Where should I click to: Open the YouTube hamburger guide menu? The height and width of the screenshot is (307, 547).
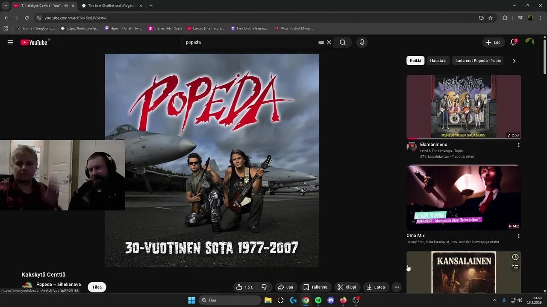(x=10, y=42)
